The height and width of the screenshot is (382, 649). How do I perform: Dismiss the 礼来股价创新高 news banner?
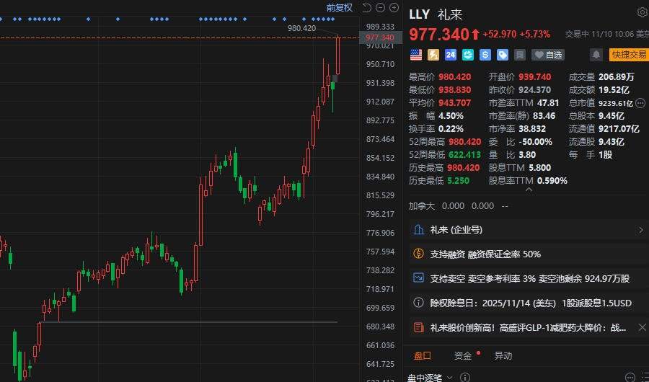642,327
